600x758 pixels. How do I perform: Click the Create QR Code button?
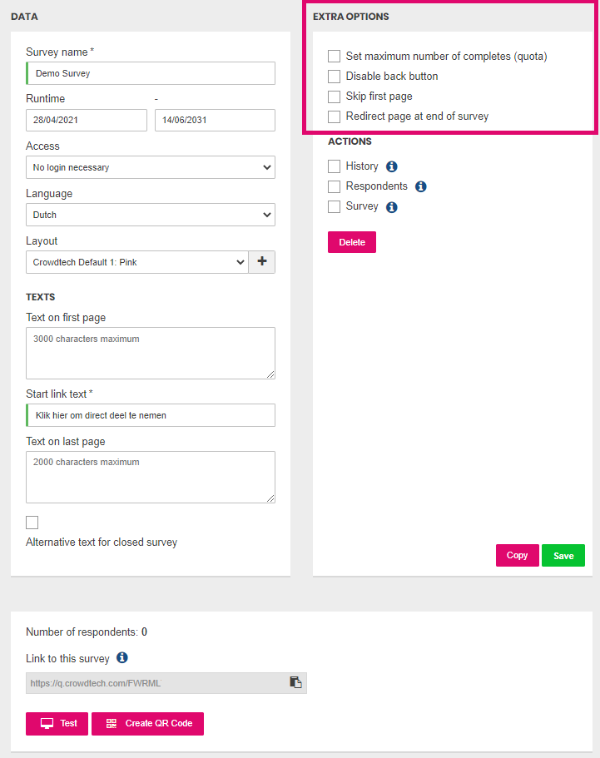point(147,724)
